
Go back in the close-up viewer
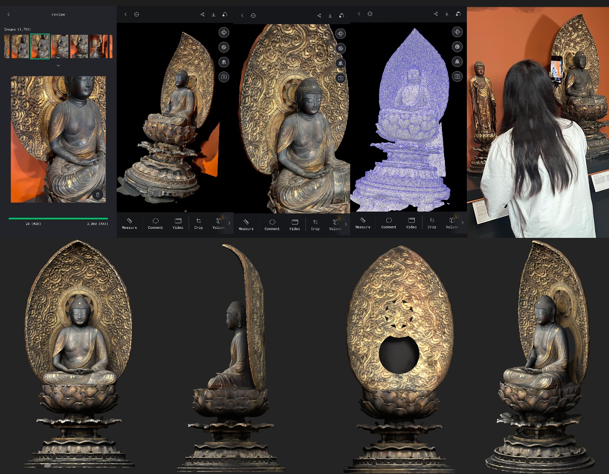[x=242, y=16]
